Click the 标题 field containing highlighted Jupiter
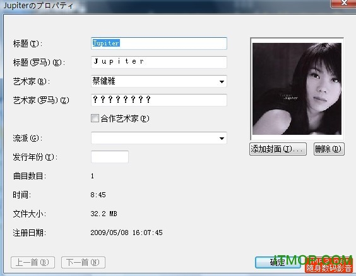The image size is (356, 276). tap(158, 43)
